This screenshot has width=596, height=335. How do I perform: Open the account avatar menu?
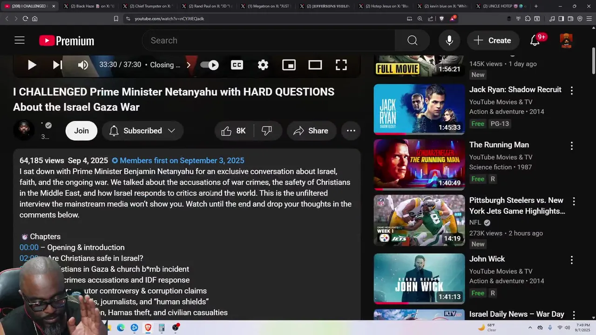click(x=566, y=40)
